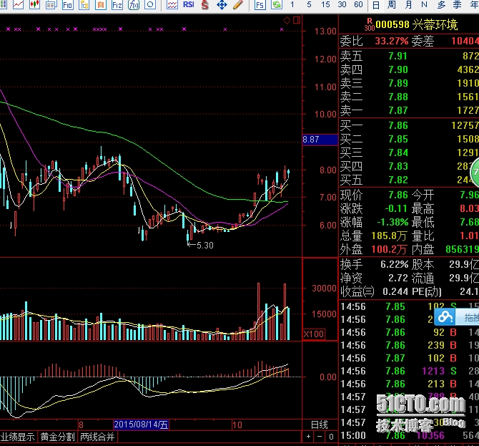Click buy-two price 7.85

coord(398,139)
